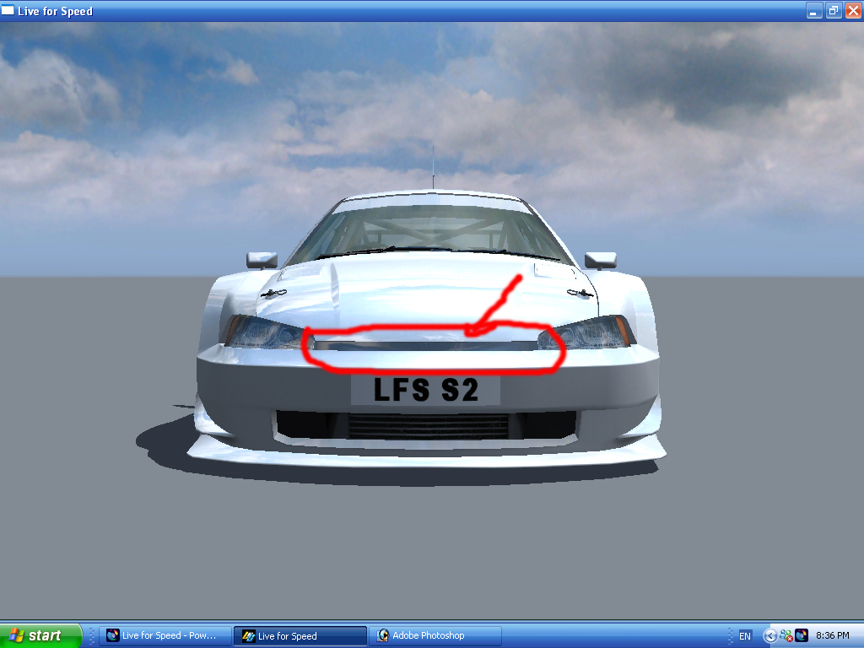Close the Live for Speed window
Viewport: 864px width, 648px height.
853,11
